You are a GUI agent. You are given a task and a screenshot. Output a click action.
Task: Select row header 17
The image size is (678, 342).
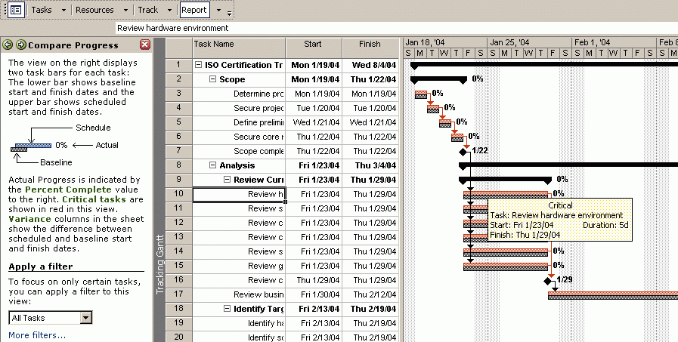pyautogui.click(x=178, y=294)
